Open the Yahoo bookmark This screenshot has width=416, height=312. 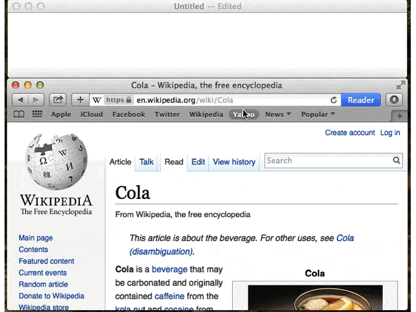[x=244, y=114]
